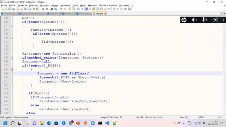
Task: Select the index.php tab
Action: [x=99, y=14]
